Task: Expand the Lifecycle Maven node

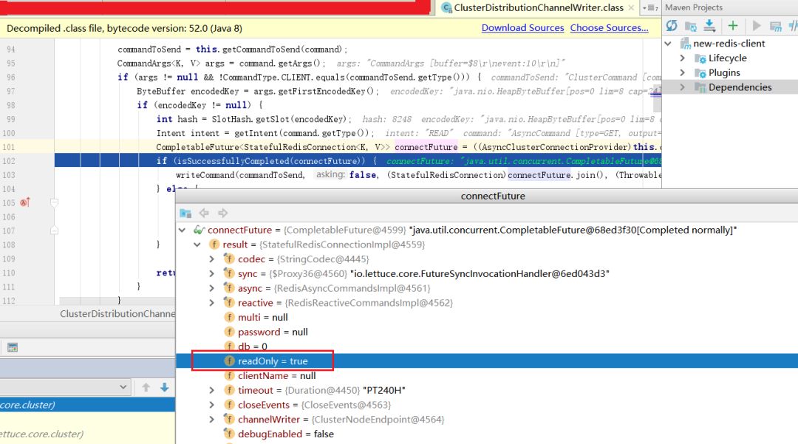Action: tap(683, 58)
